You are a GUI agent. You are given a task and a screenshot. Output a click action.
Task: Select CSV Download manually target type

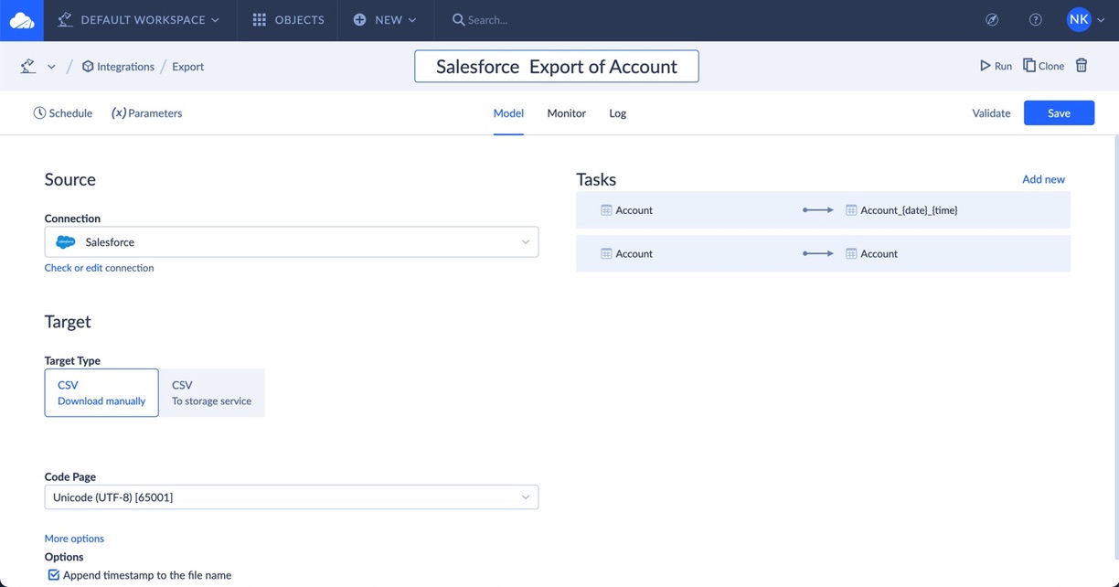click(101, 393)
